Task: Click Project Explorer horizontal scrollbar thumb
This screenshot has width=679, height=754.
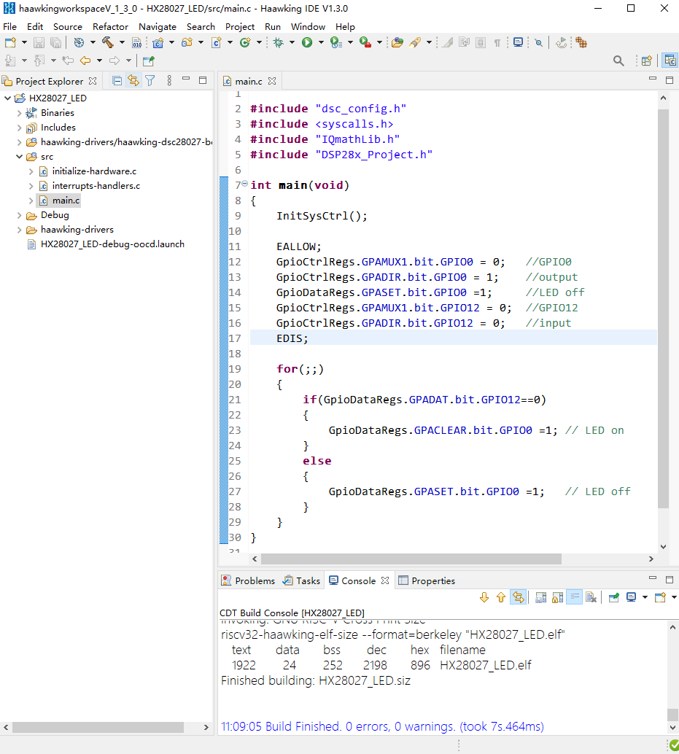Action: coord(98,727)
